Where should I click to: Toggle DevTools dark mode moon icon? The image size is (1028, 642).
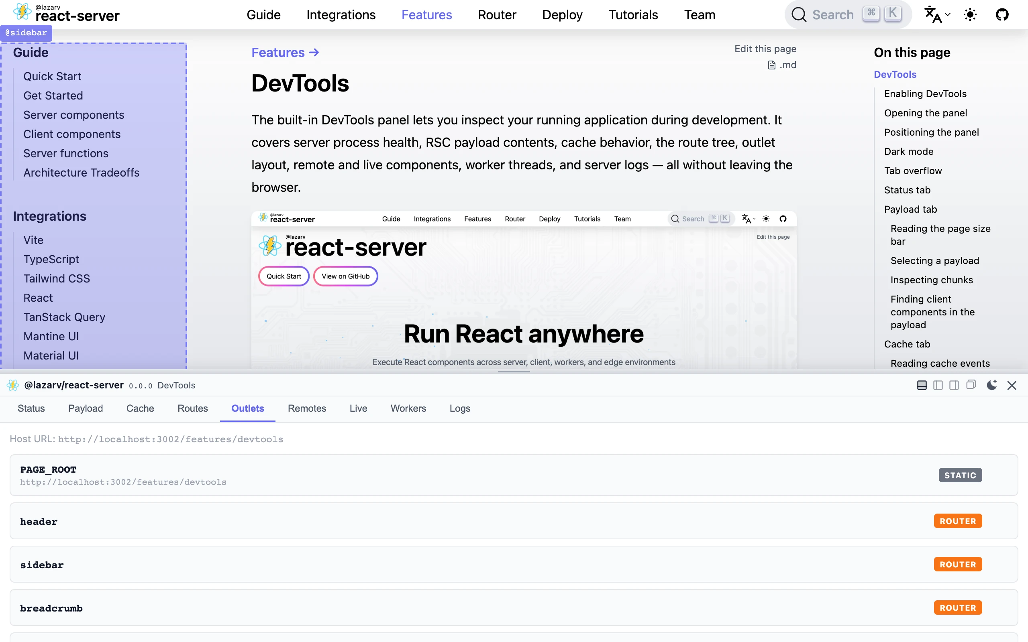click(x=991, y=385)
